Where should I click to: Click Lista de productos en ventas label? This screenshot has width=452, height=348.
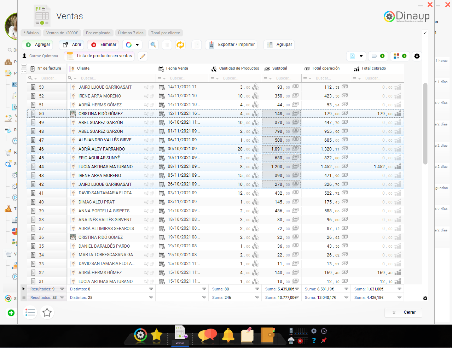point(104,56)
